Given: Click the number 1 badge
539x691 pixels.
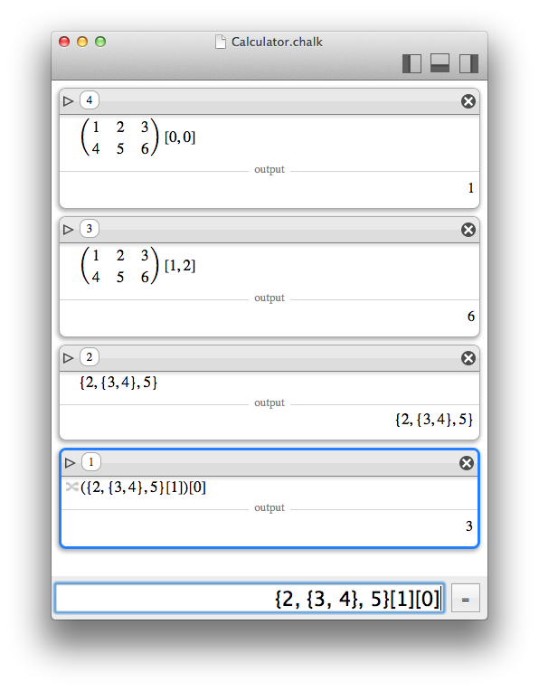Looking at the screenshot, I should [x=90, y=462].
